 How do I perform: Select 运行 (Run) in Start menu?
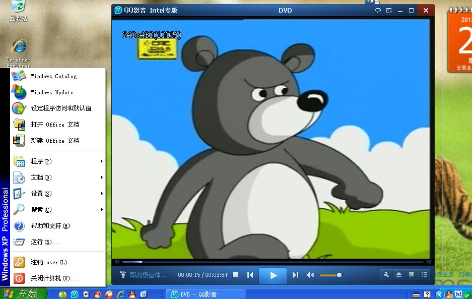coord(45,242)
